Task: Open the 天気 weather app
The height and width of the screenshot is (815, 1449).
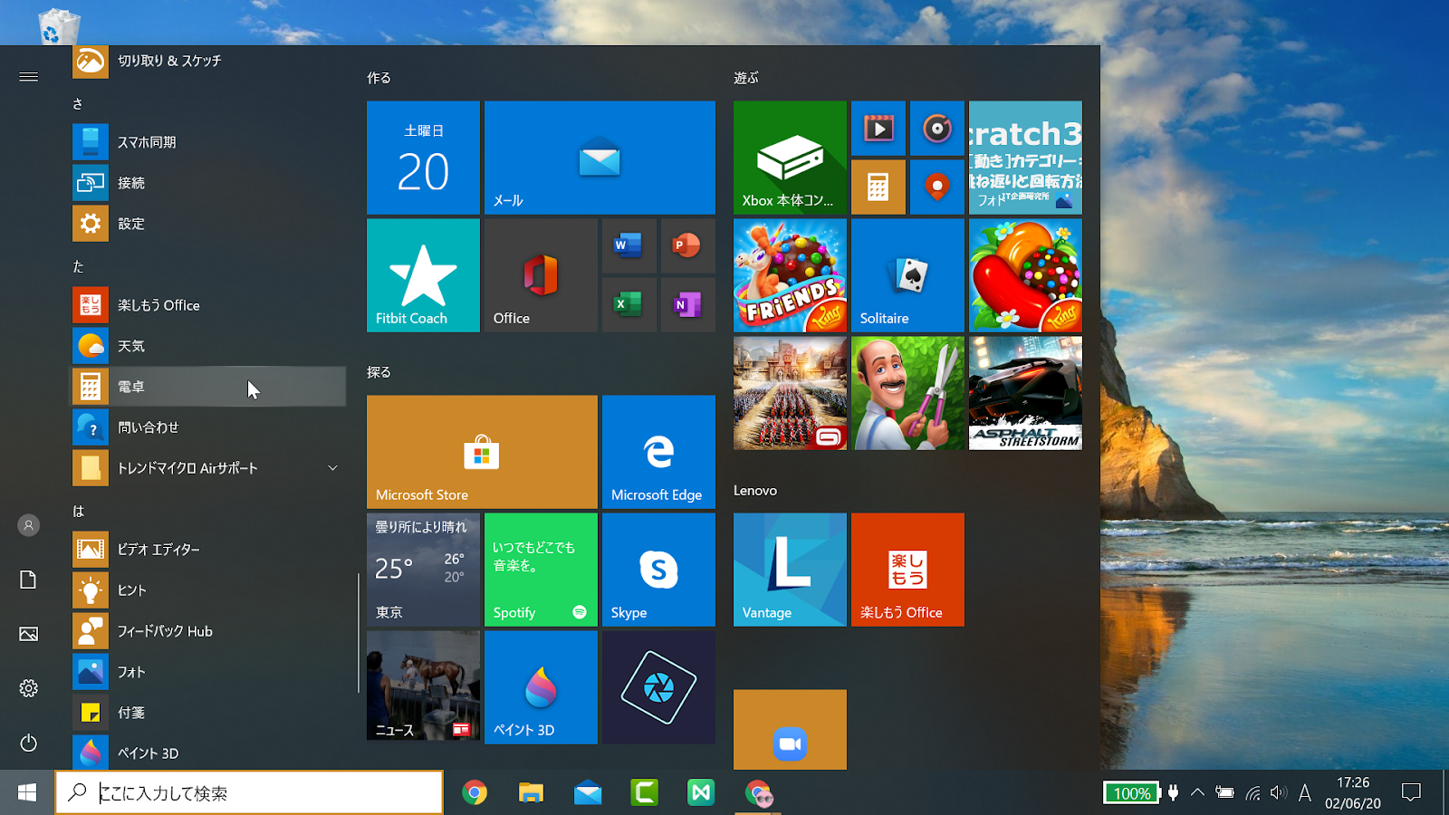Action: (208, 346)
